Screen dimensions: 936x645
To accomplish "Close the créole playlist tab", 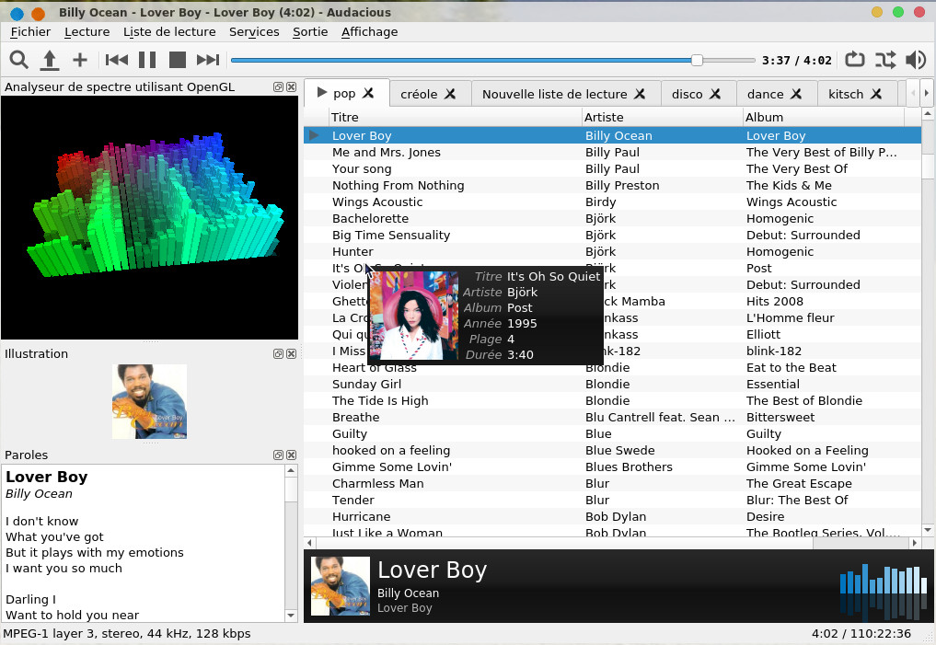I will (450, 94).
